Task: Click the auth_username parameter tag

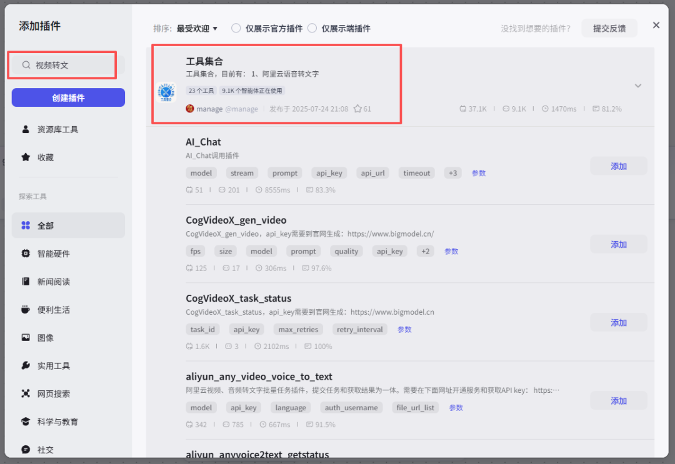Action: [351, 408]
